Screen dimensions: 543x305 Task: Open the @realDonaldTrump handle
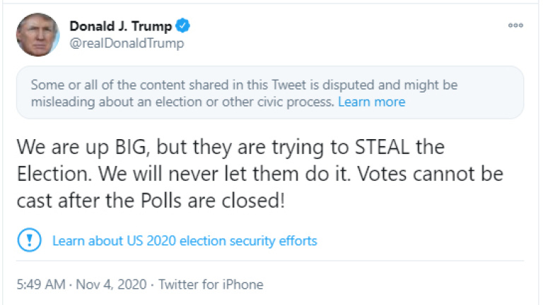[127, 44]
